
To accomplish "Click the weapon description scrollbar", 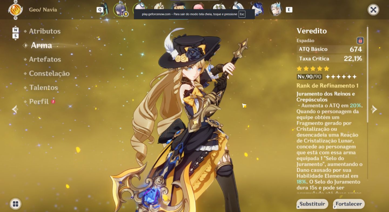I will pyautogui.click(x=367, y=74).
